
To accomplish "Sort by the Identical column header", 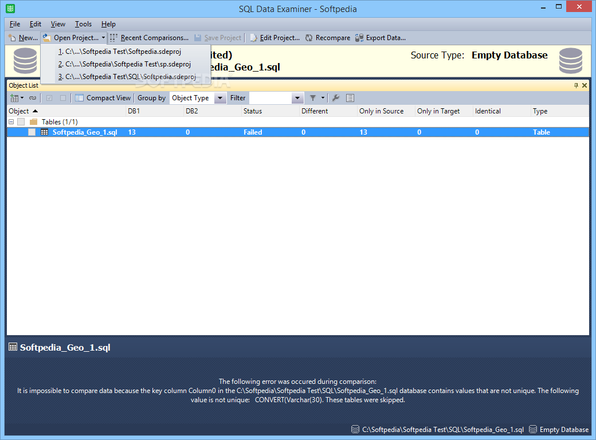I will [502, 111].
